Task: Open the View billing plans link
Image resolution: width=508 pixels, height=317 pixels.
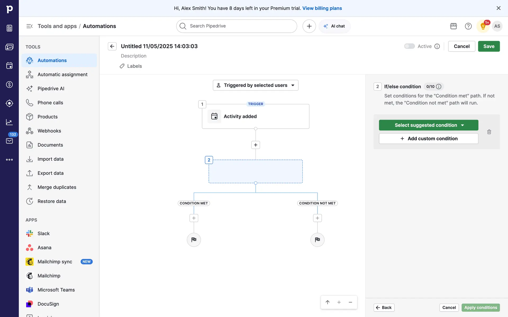Action: (322, 8)
